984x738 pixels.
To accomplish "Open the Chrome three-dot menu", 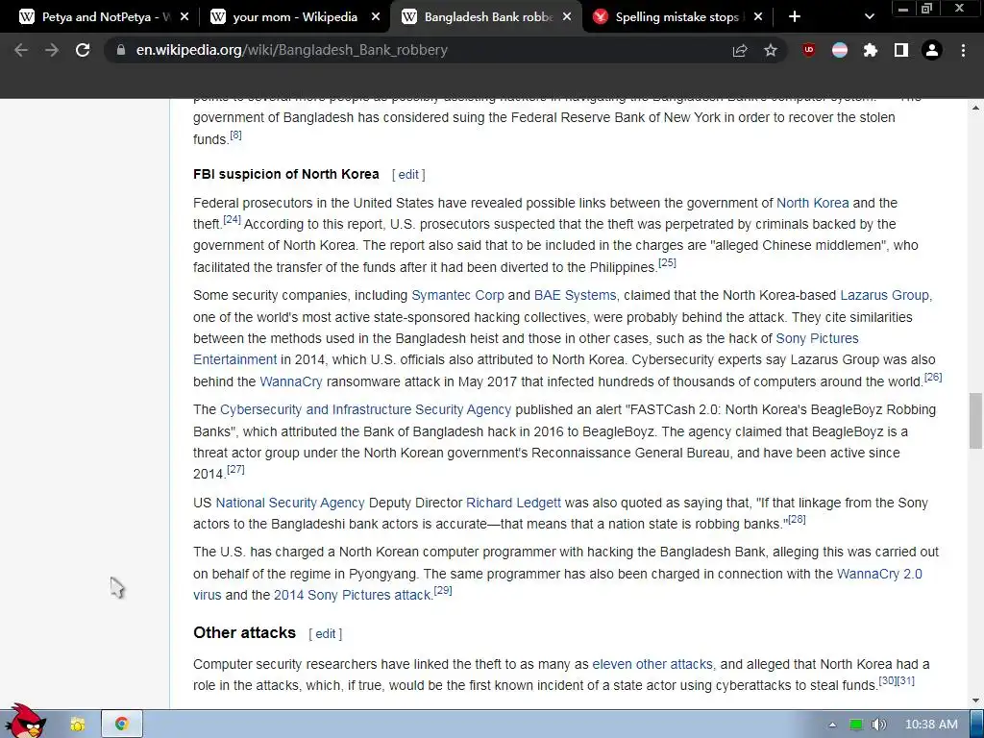I will tap(963, 50).
